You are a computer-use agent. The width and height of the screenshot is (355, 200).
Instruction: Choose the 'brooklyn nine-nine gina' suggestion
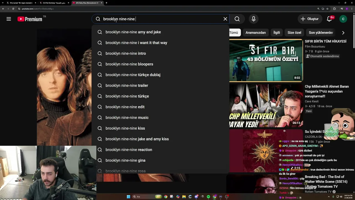160,160
